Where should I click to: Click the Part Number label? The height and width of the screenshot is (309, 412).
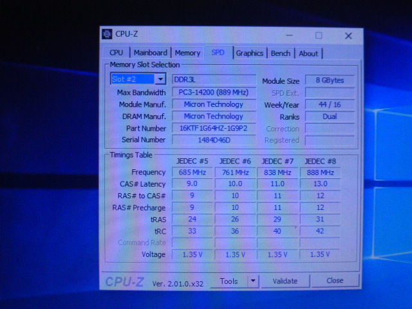tap(146, 128)
